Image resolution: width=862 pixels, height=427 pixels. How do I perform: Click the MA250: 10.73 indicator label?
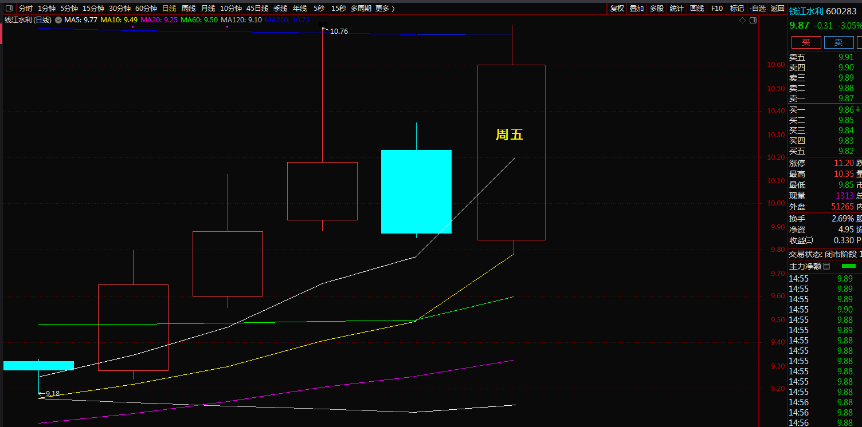tap(287, 20)
